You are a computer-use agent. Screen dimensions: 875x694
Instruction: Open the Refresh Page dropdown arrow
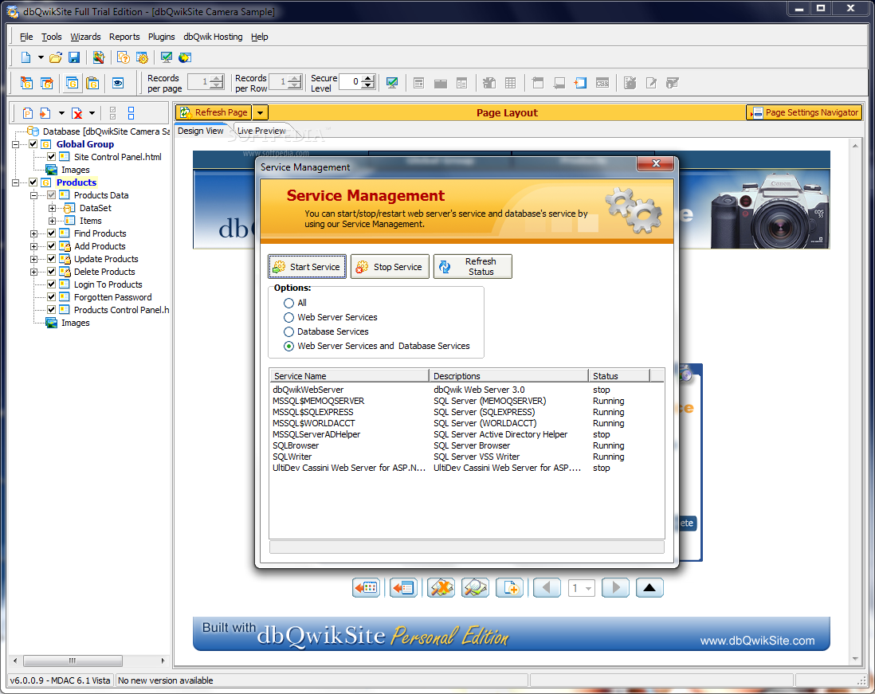(260, 112)
